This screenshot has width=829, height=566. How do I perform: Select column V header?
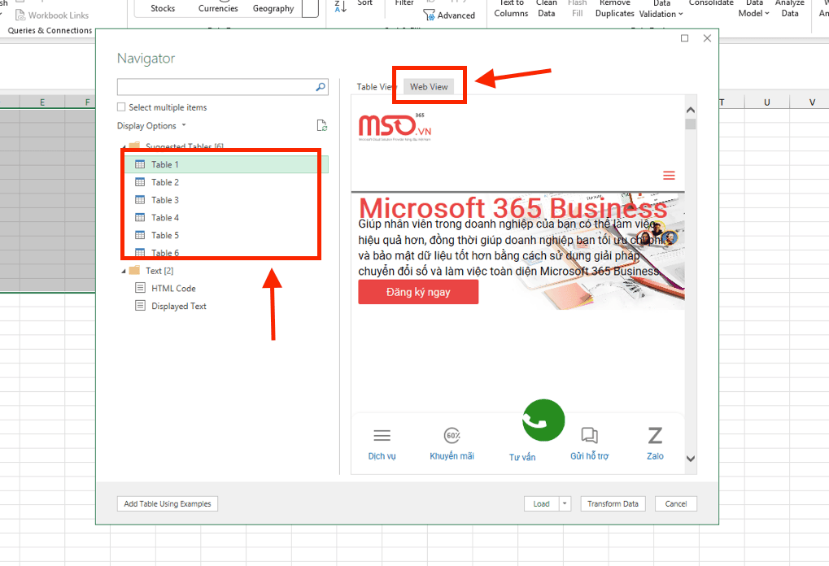point(812,102)
